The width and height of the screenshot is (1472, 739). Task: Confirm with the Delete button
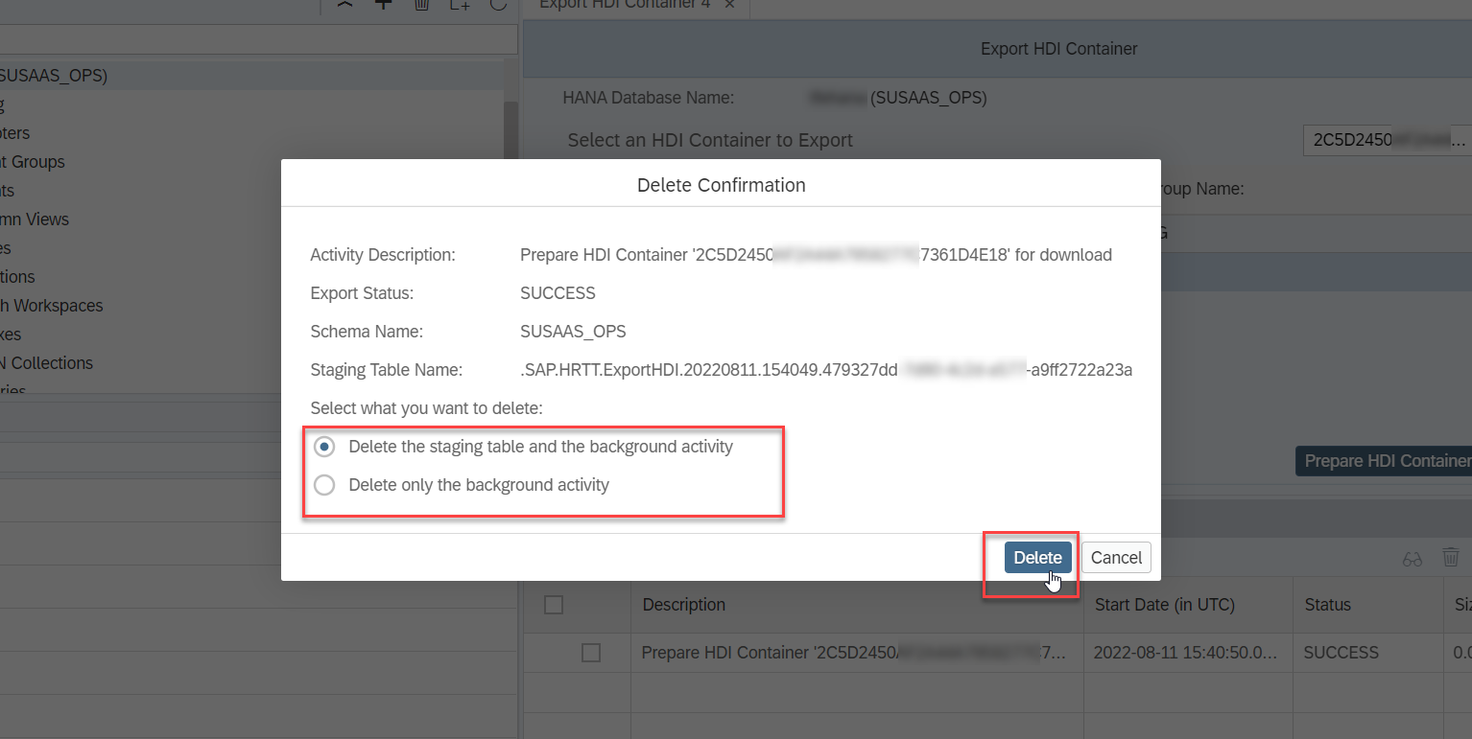coord(1037,558)
